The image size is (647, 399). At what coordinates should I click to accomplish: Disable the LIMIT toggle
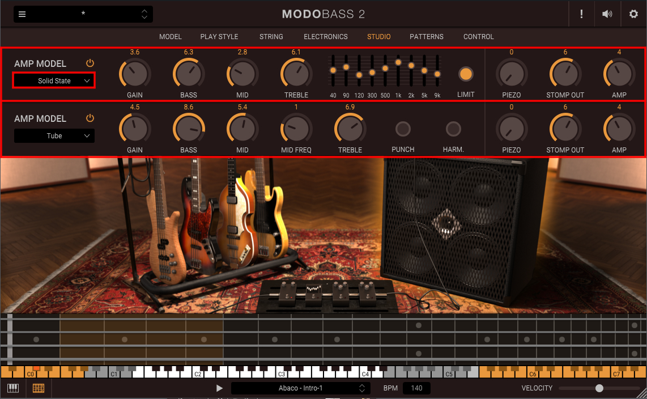coord(466,74)
